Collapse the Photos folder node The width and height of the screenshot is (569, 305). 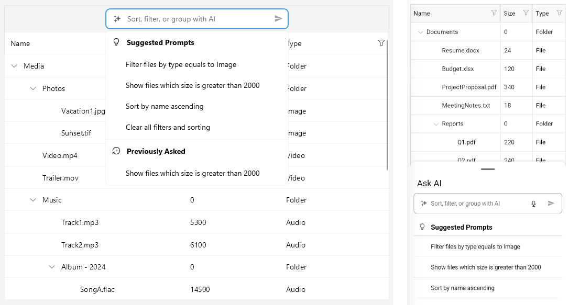(x=33, y=88)
